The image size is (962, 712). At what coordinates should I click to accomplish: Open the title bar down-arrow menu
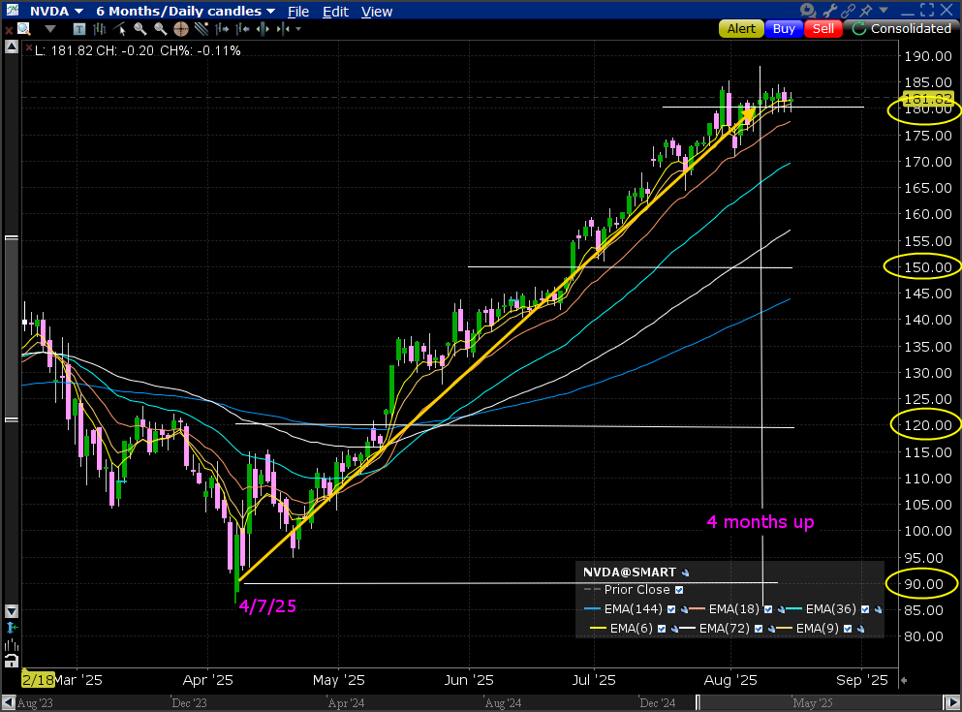tap(884, 10)
